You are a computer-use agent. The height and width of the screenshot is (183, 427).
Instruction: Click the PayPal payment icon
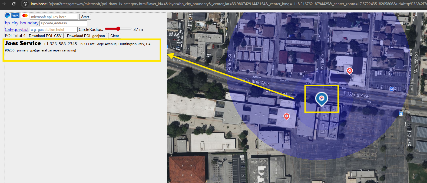(x=8, y=16)
